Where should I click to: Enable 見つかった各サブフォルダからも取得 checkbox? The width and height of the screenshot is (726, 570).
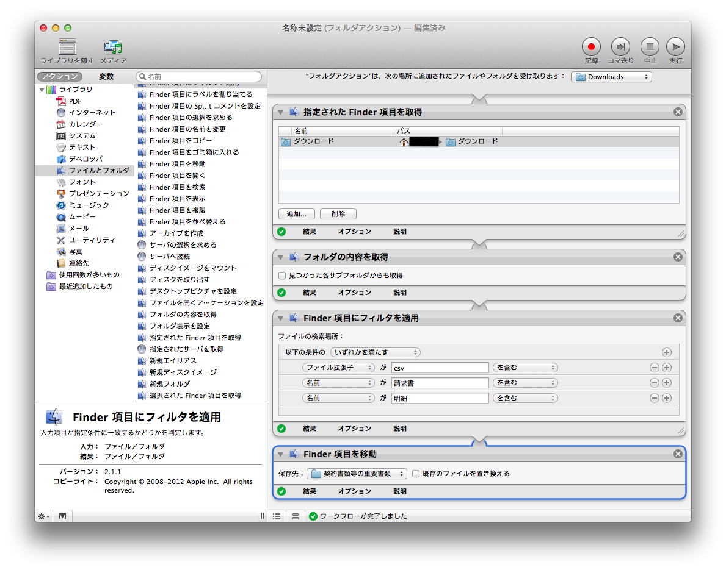282,276
